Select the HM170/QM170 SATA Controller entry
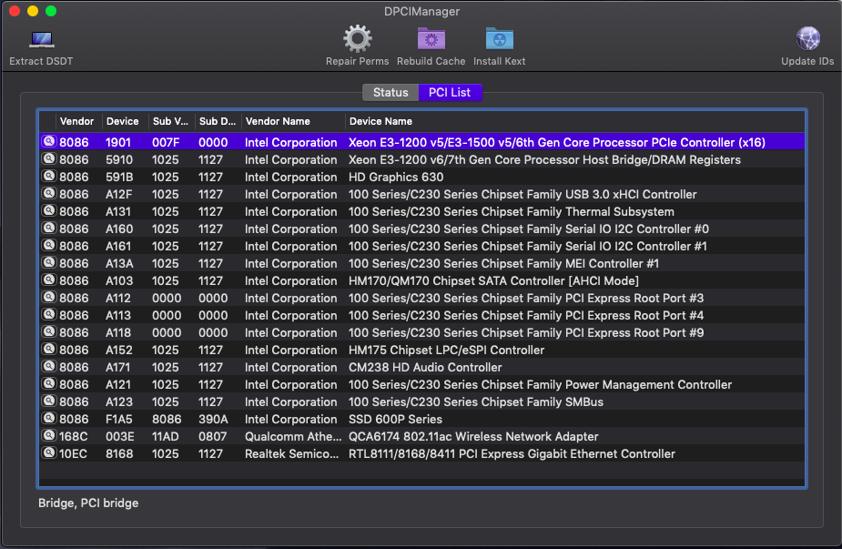Screen dimensions: 842x549 [x=493, y=281]
